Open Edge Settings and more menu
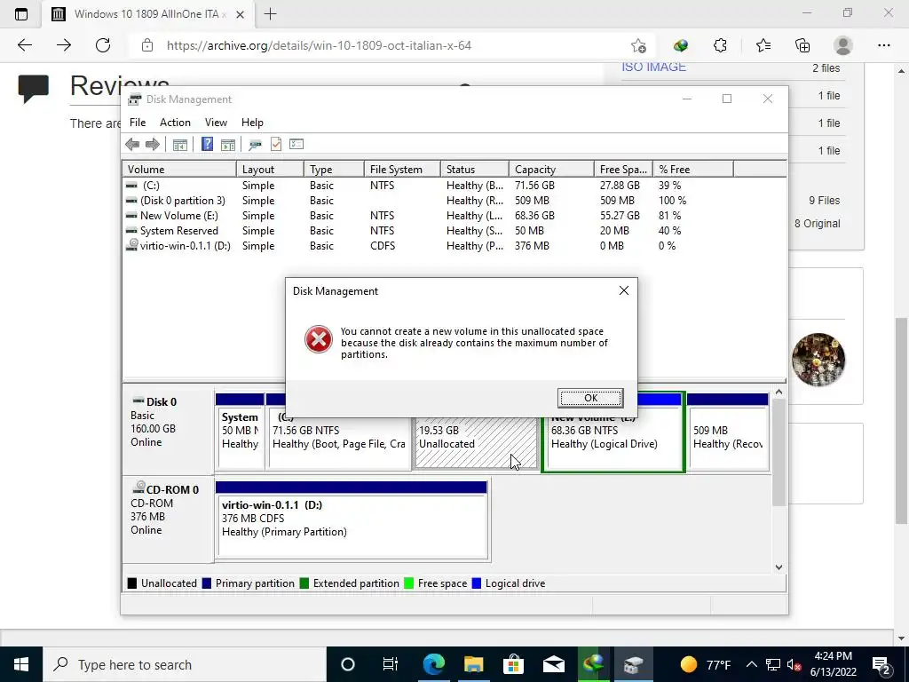Image resolution: width=909 pixels, height=682 pixels. 883,45
